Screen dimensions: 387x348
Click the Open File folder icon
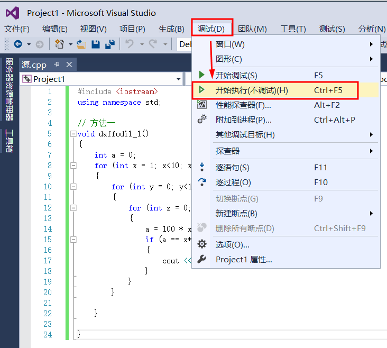(81, 44)
